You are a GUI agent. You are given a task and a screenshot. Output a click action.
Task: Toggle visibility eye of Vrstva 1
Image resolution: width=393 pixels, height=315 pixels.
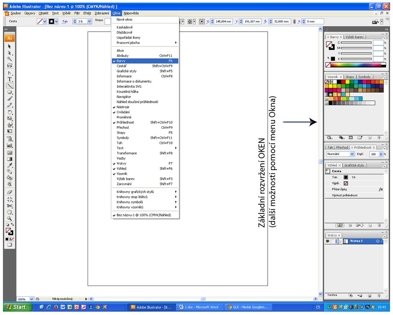click(x=327, y=241)
